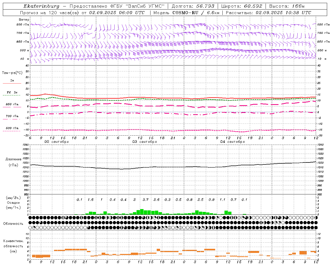
Task: Click the precipitation value "0.7"
Action: [234, 200]
